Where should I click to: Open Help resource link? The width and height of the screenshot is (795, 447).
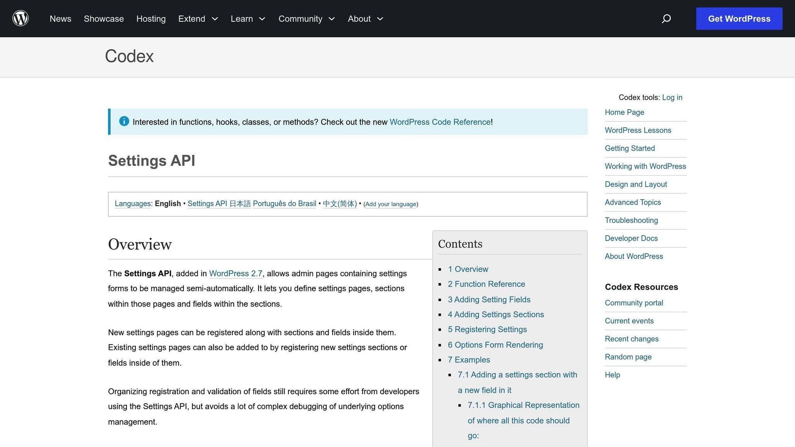613,375
